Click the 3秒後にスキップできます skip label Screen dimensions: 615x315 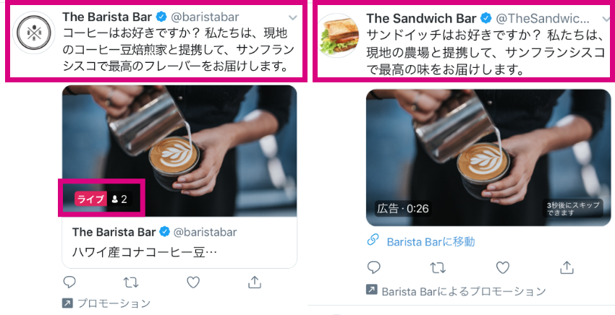click(573, 209)
